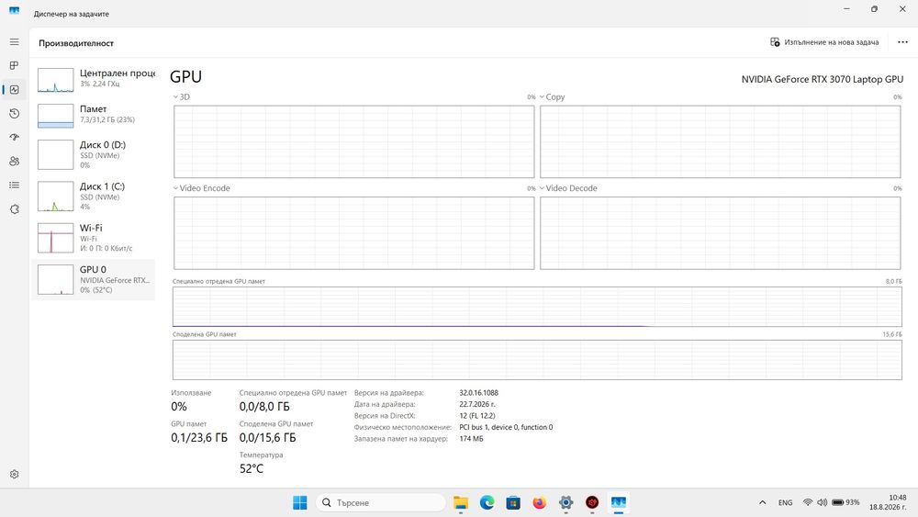
Task: Open Firefox from the taskbar
Action: click(539, 502)
